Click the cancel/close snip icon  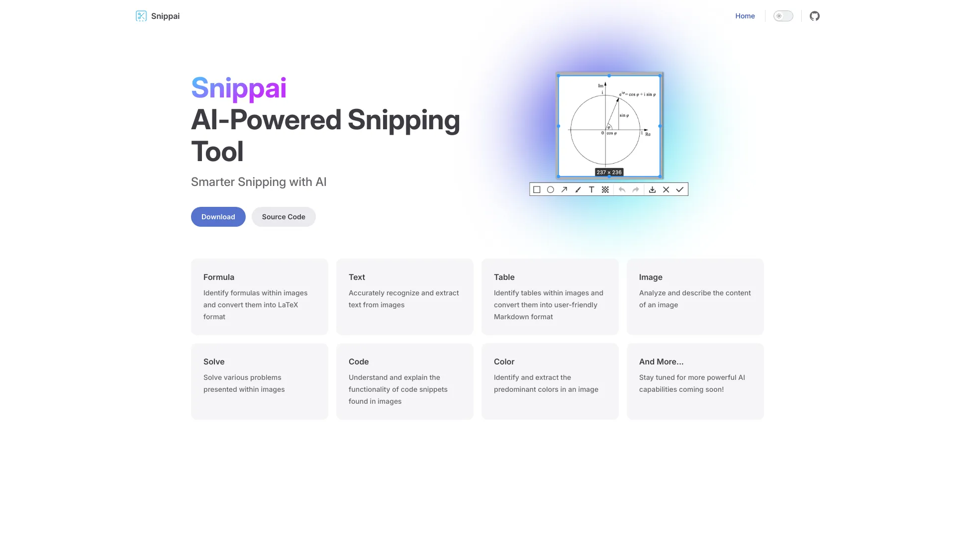(666, 189)
